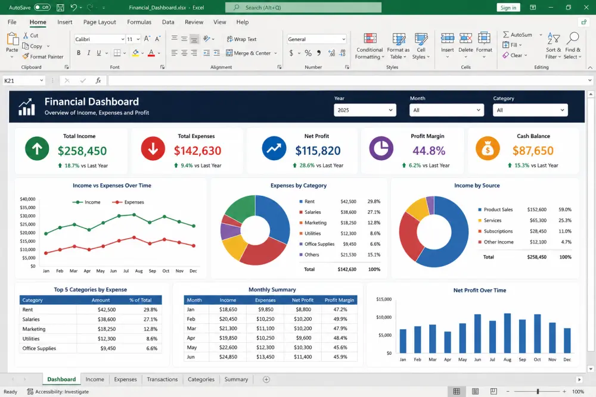This screenshot has height=397, width=596.
Task: Click AutoSum button
Action: point(518,35)
